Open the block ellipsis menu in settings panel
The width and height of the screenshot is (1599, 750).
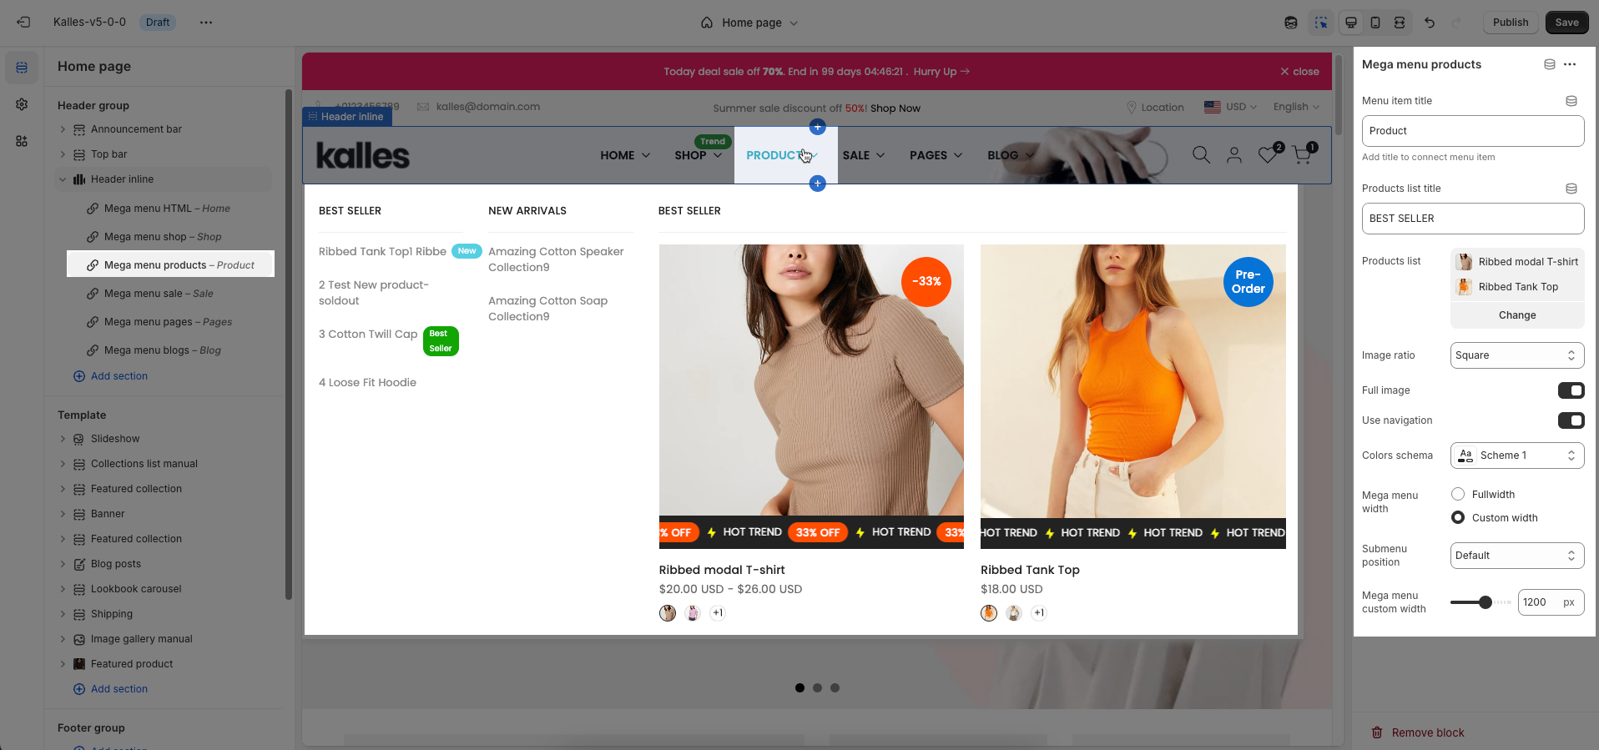(1570, 64)
